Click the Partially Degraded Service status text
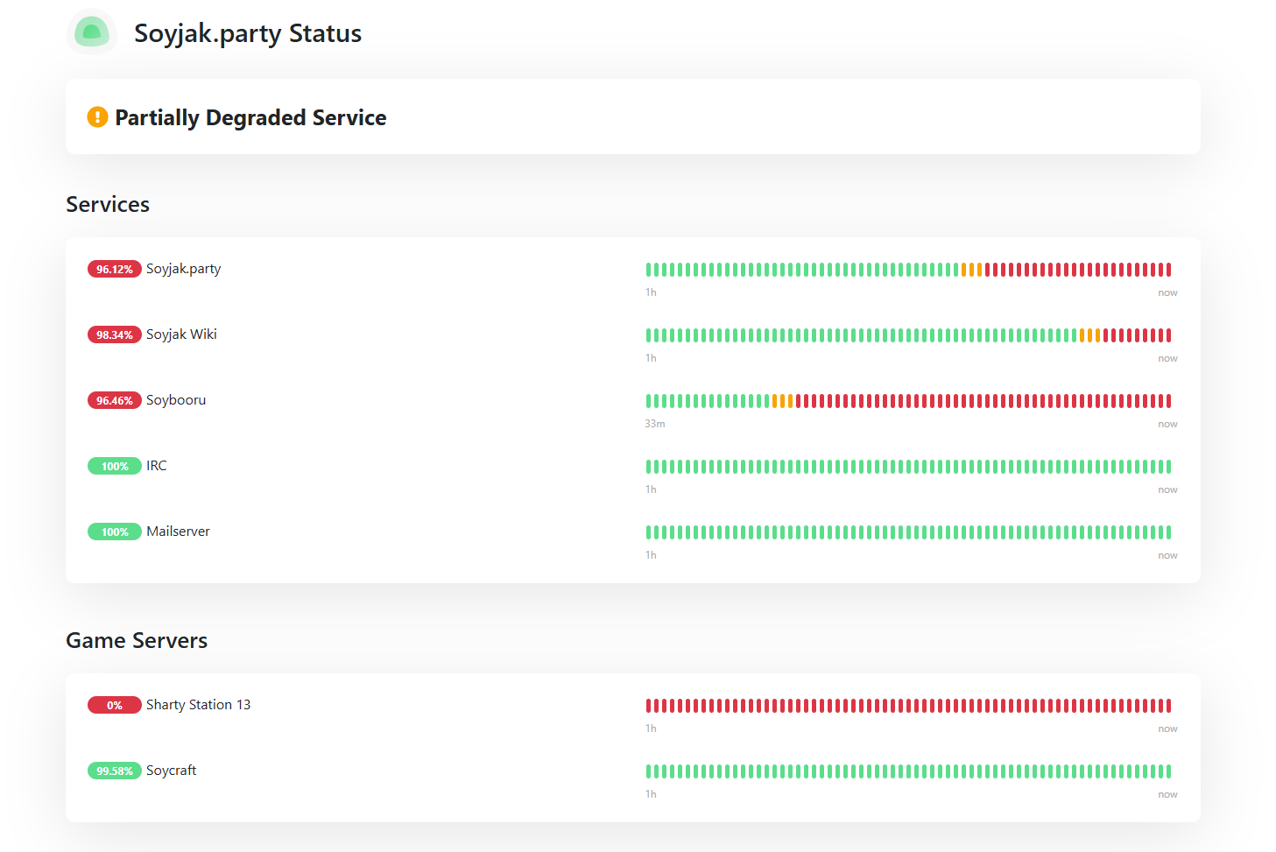Screen dimensions: 1276x852 [x=250, y=117]
